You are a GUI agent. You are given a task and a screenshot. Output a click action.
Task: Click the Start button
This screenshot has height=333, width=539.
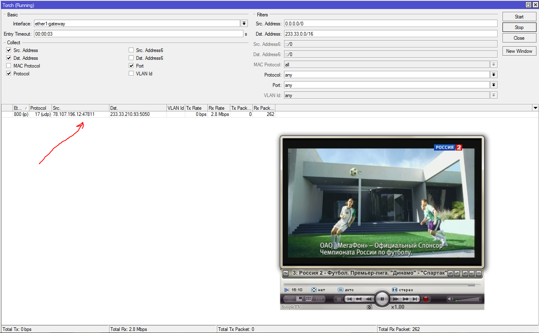pos(519,17)
